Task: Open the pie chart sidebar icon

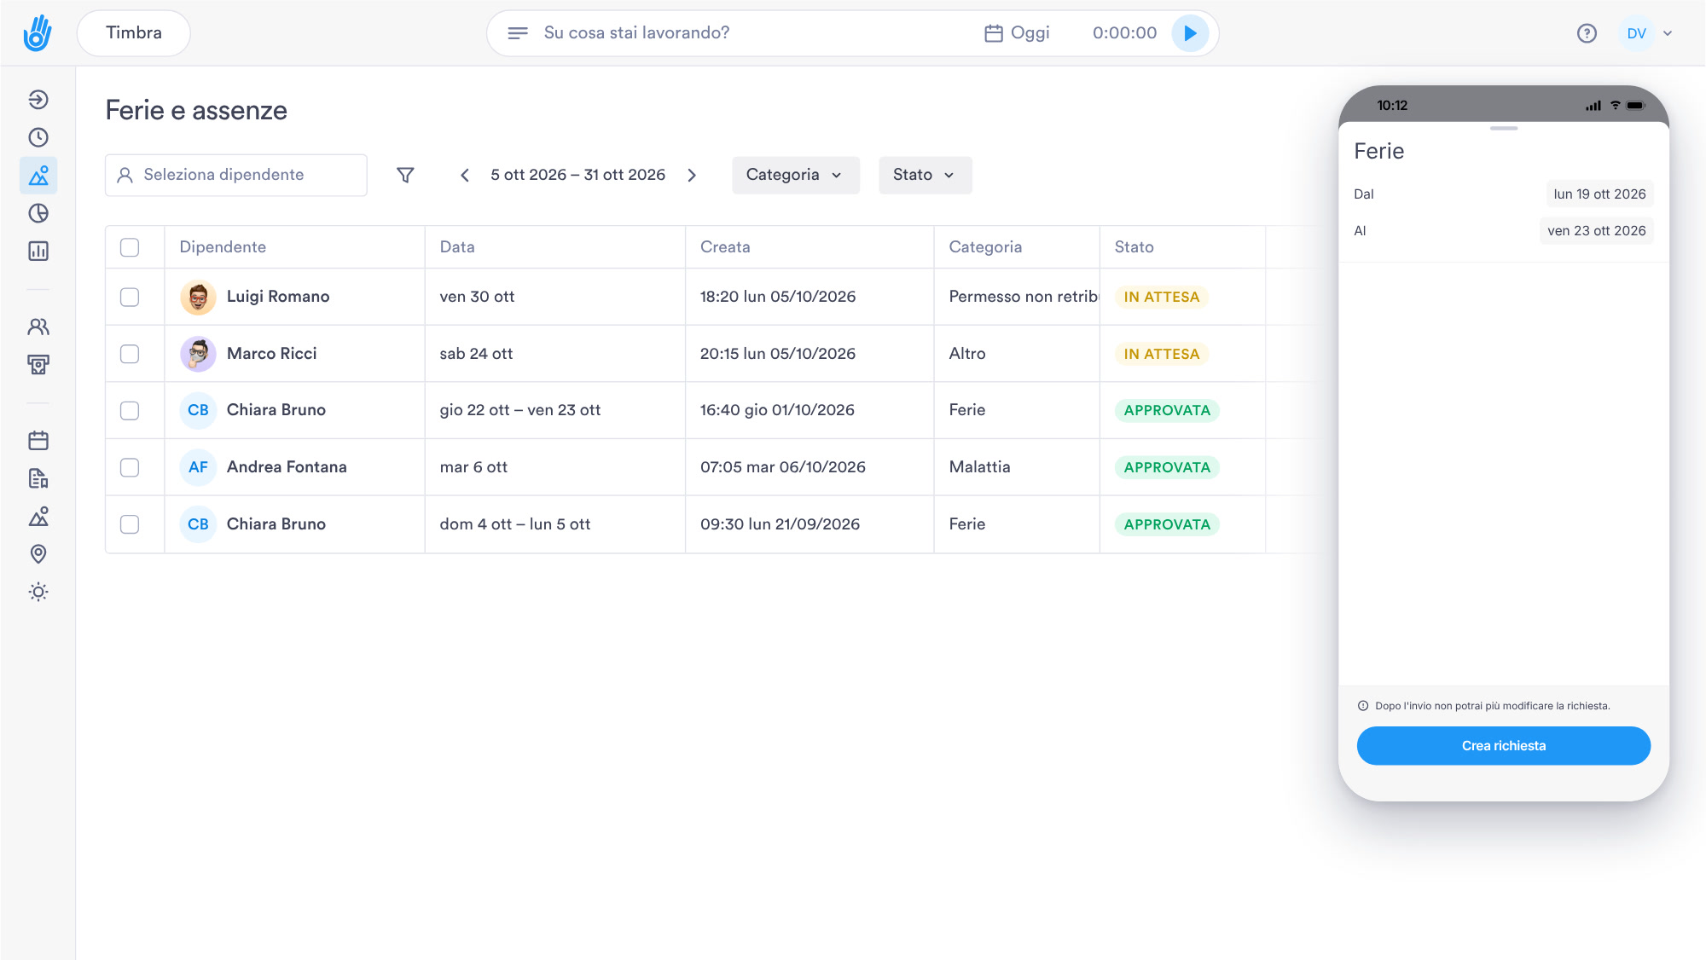Action: [x=38, y=213]
